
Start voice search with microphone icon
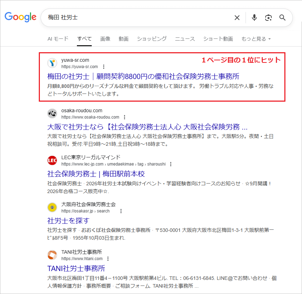(254, 18)
